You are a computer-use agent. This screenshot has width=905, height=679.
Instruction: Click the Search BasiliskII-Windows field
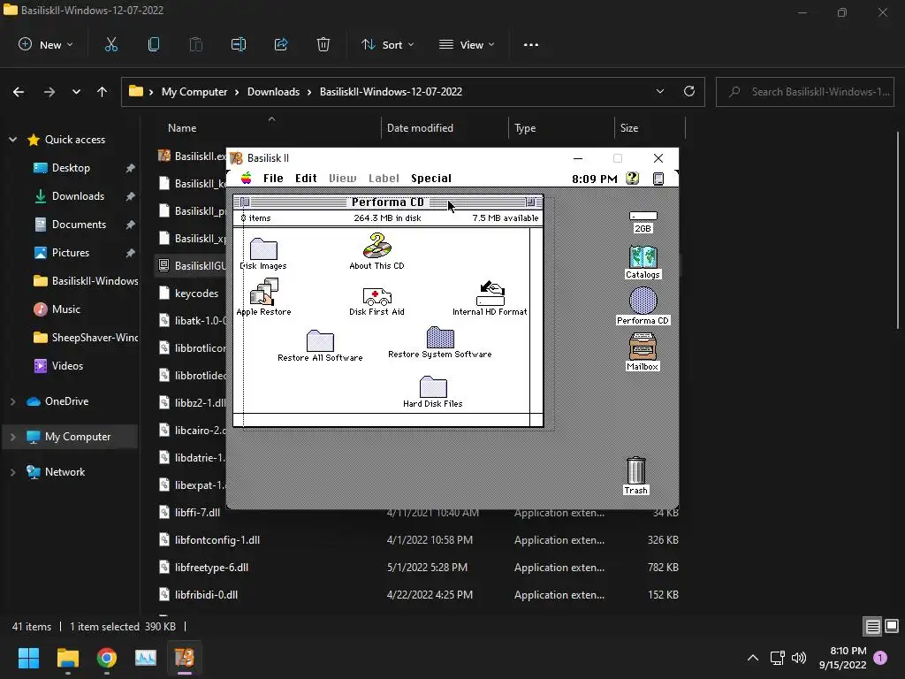(x=805, y=91)
